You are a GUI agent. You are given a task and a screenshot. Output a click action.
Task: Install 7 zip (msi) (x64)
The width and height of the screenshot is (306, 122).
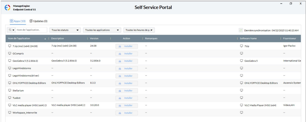tap(127, 46)
